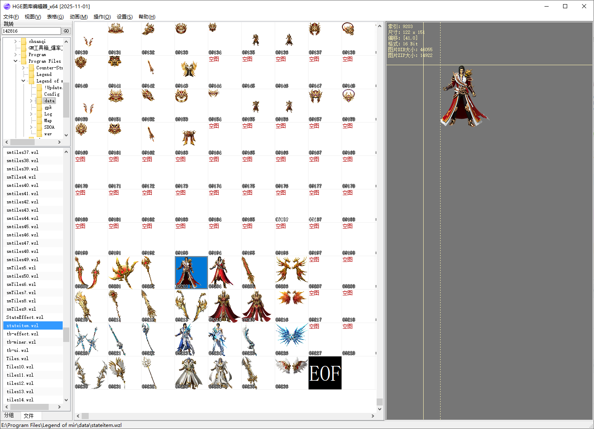Click the GO jump button
This screenshot has width=594, height=429.
(66, 31)
